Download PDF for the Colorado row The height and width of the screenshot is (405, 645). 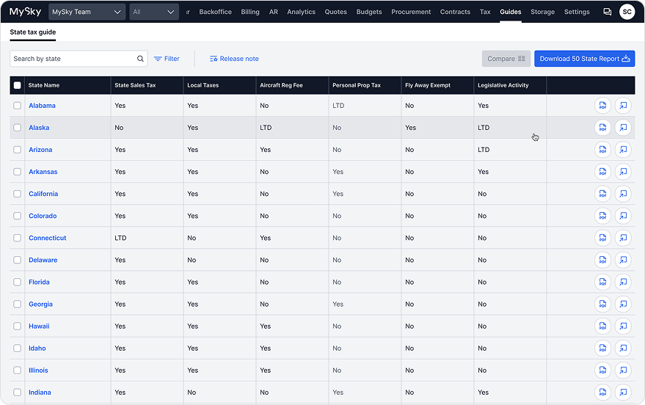coord(602,216)
